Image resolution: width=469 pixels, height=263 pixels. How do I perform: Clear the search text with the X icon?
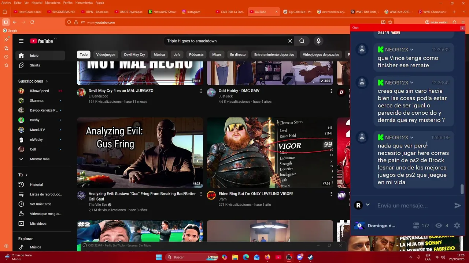pyautogui.click(x=290, y=41)
